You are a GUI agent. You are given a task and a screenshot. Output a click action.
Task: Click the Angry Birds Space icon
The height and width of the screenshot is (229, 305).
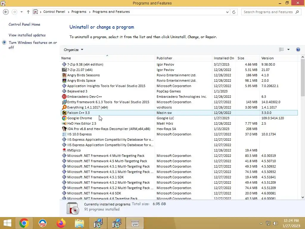pos(64,81)
